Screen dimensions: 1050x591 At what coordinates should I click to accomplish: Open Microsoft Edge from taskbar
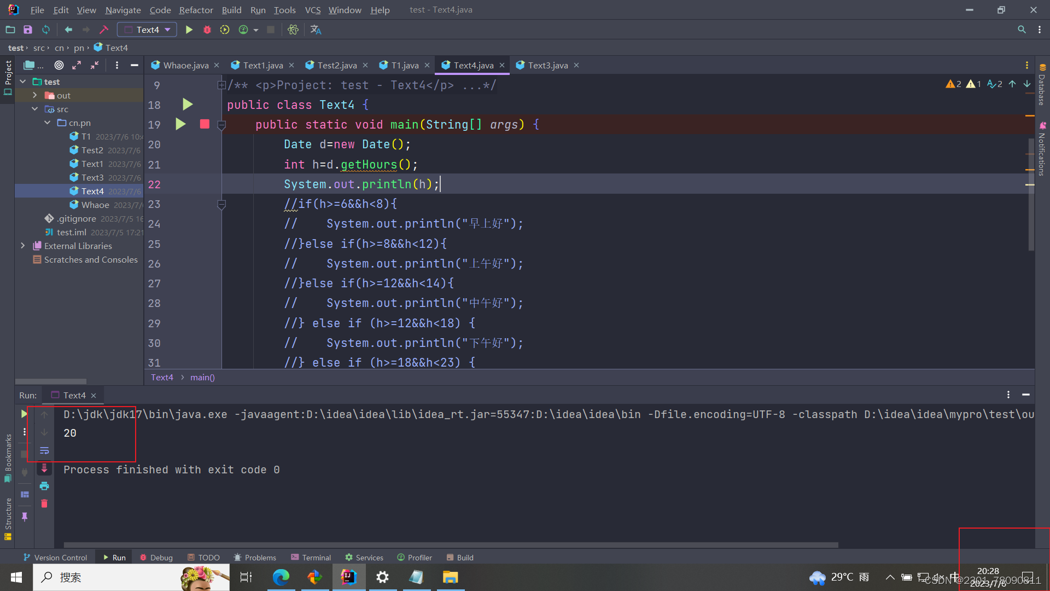point(281,577)
